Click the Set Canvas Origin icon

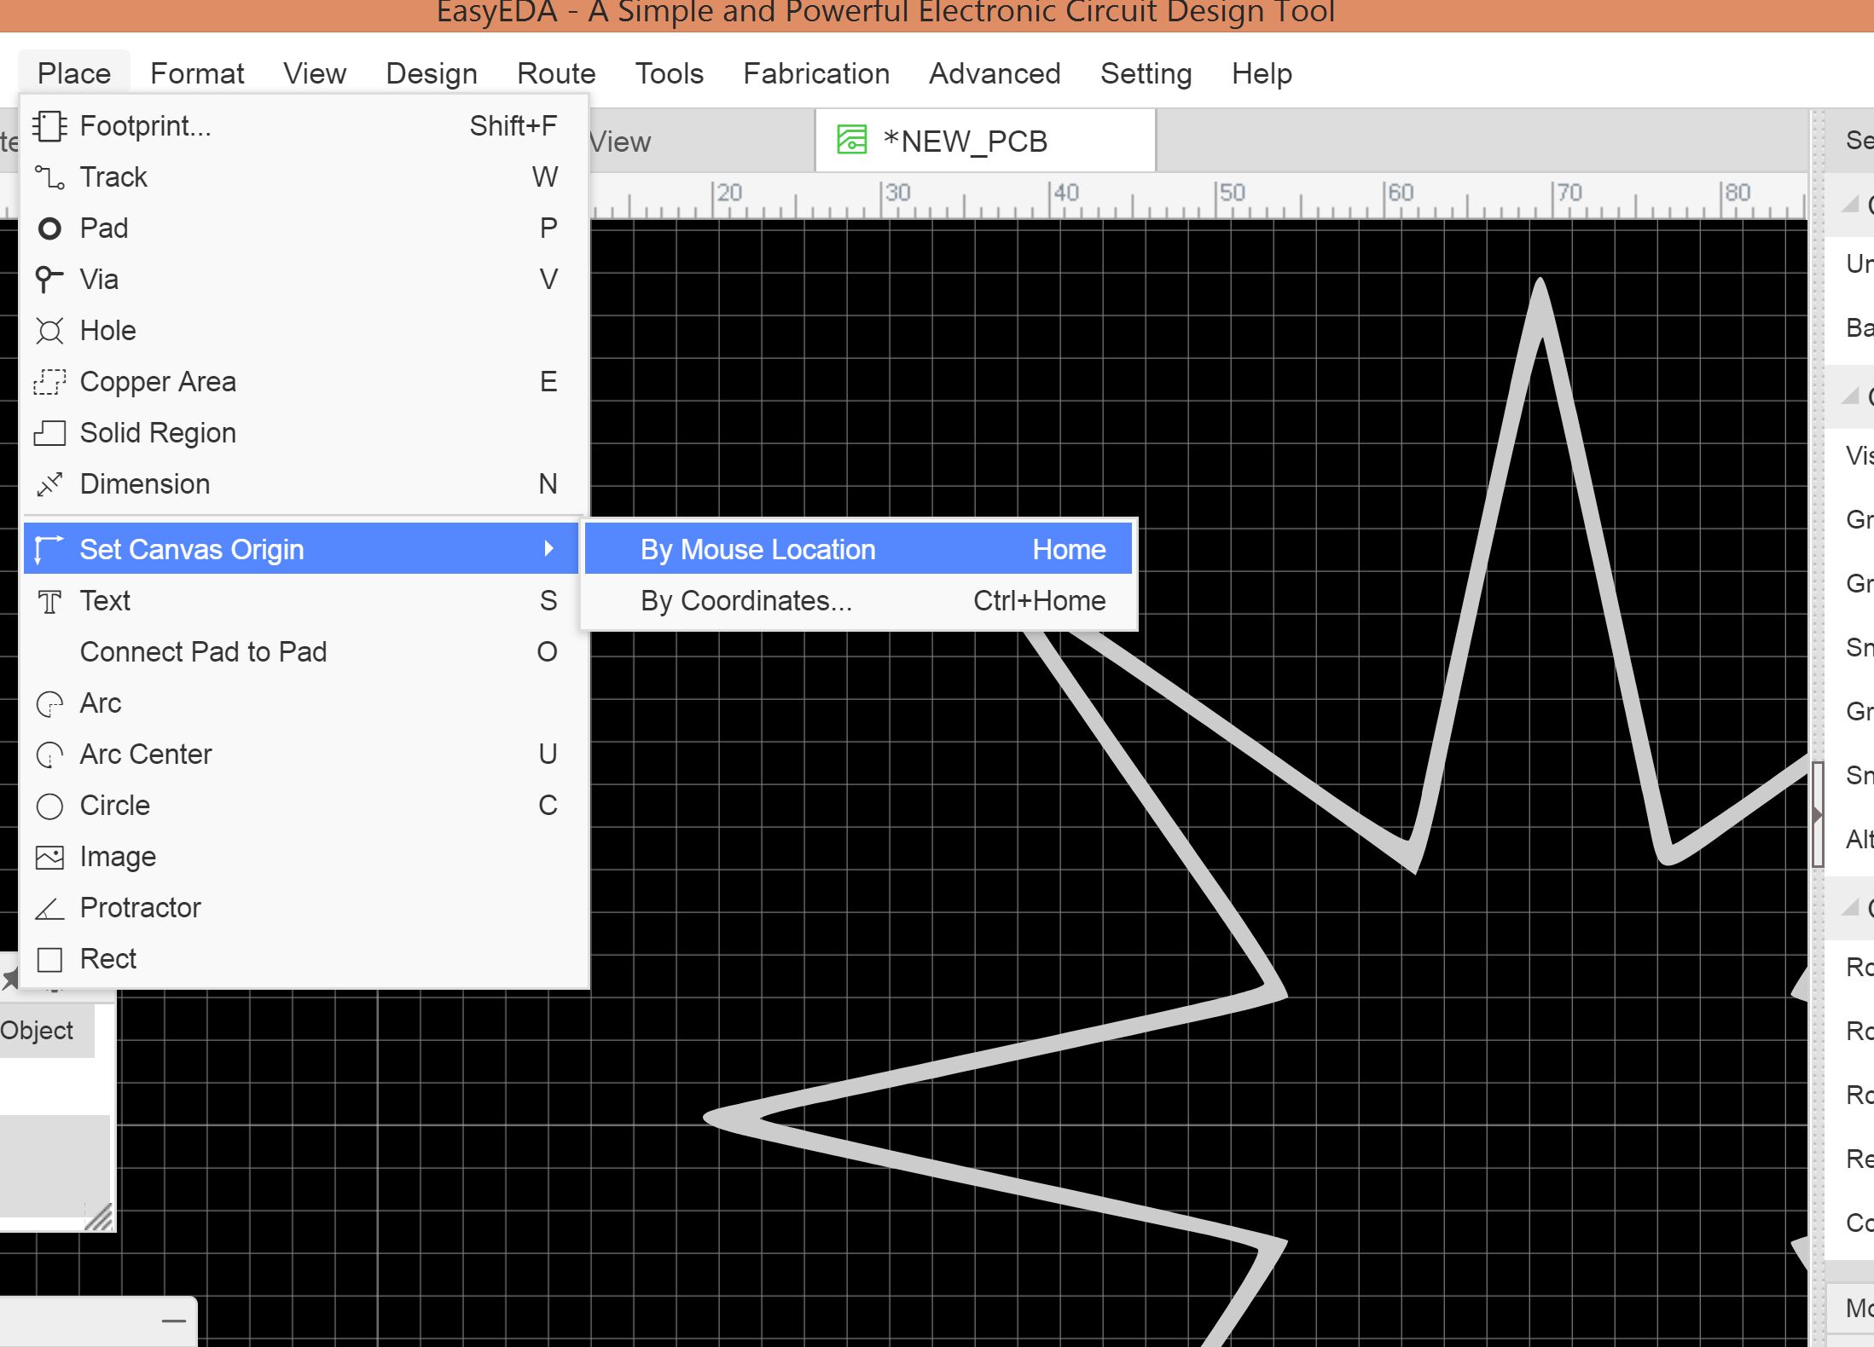click(49, 550)
